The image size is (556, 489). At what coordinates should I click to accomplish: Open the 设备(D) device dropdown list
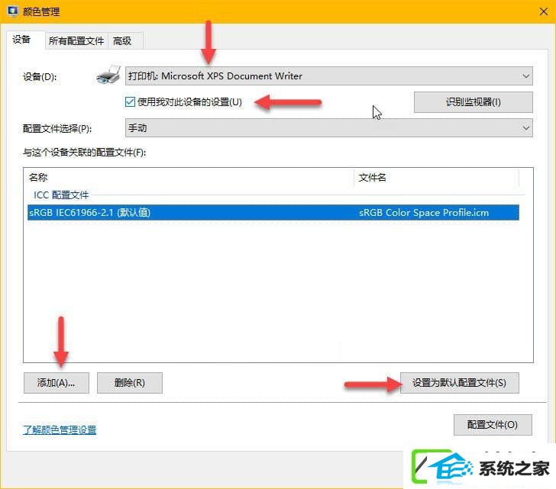coord(328,76)
